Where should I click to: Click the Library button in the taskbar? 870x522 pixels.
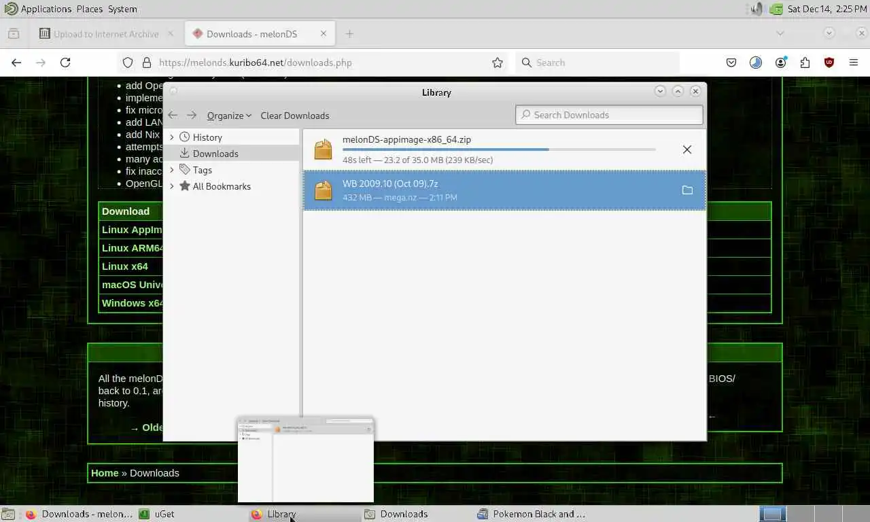(304, 514)
